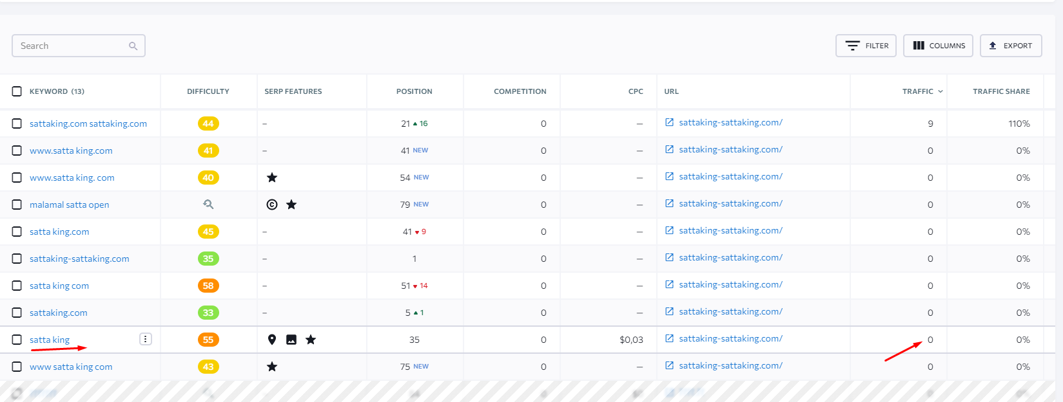This screenshot has height=402, width=1063.
Task: Check the box next to satta king com
Action: click(x=17, y=286)
